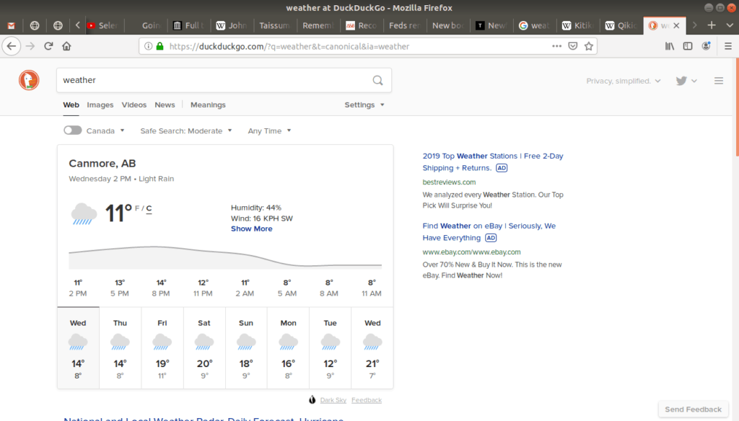Click the page vertical scrollbar
The width and height of the screenshot is (739, 421).
(x=737, y=107)
